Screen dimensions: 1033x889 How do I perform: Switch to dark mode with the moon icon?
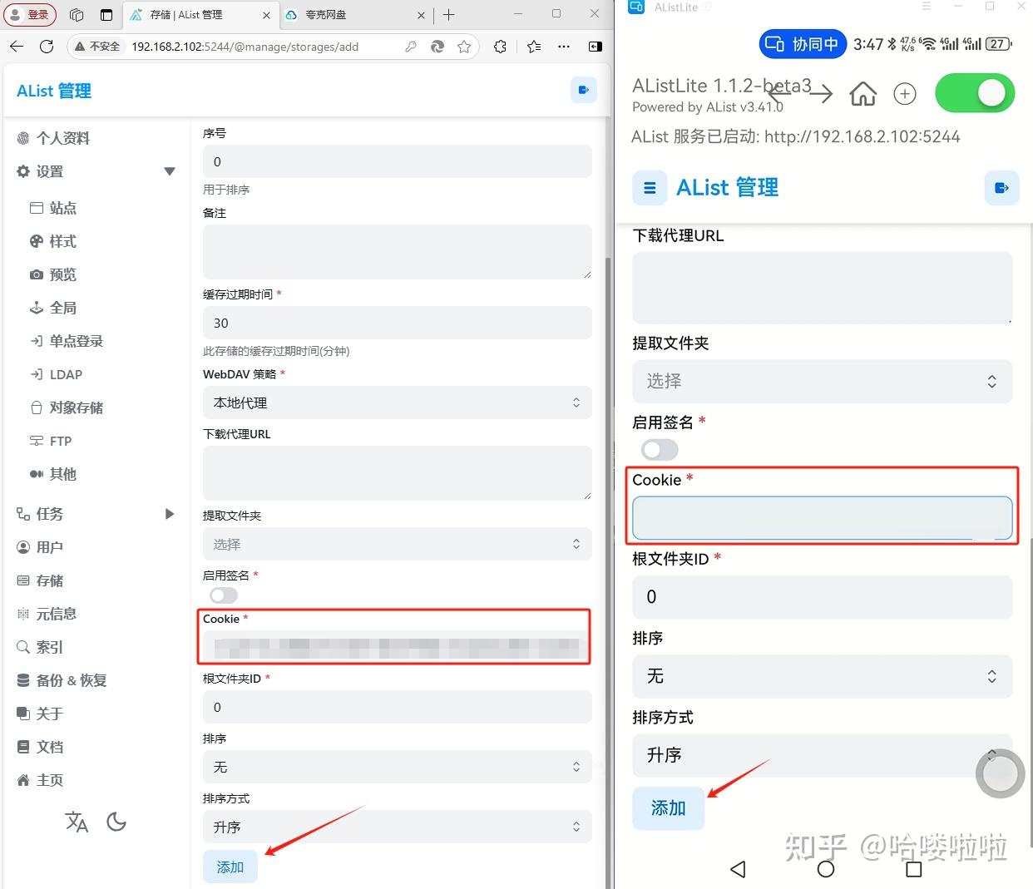pyautogui.click(x=116, y=822)
